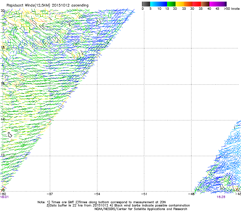Click the 'Black wind barbs indicate possible contamination' note
Image resolution: width=241 pixels, height=211 pixels.
150,205
